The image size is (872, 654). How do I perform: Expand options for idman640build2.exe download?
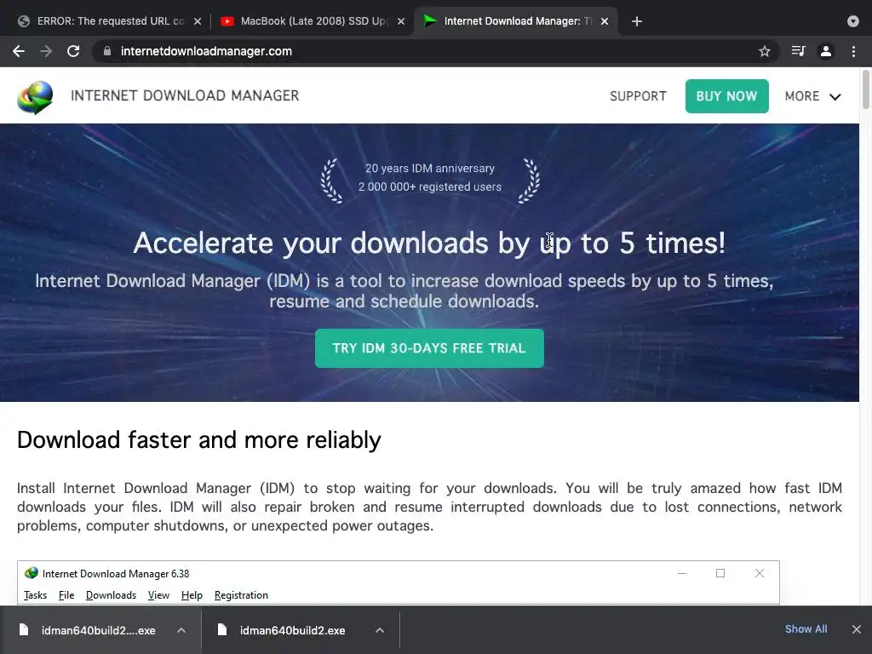[x=379, y=630]
